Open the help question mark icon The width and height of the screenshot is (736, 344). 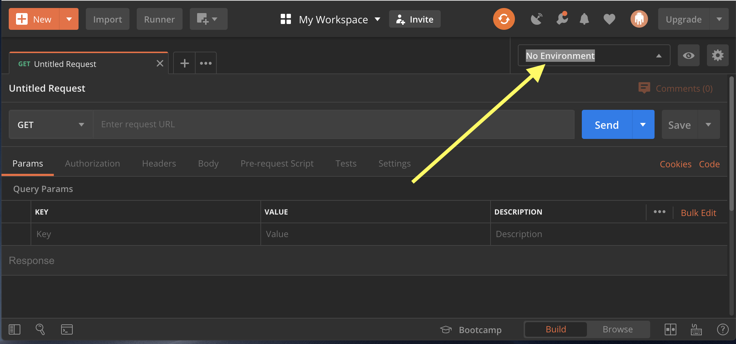(723, 329)
